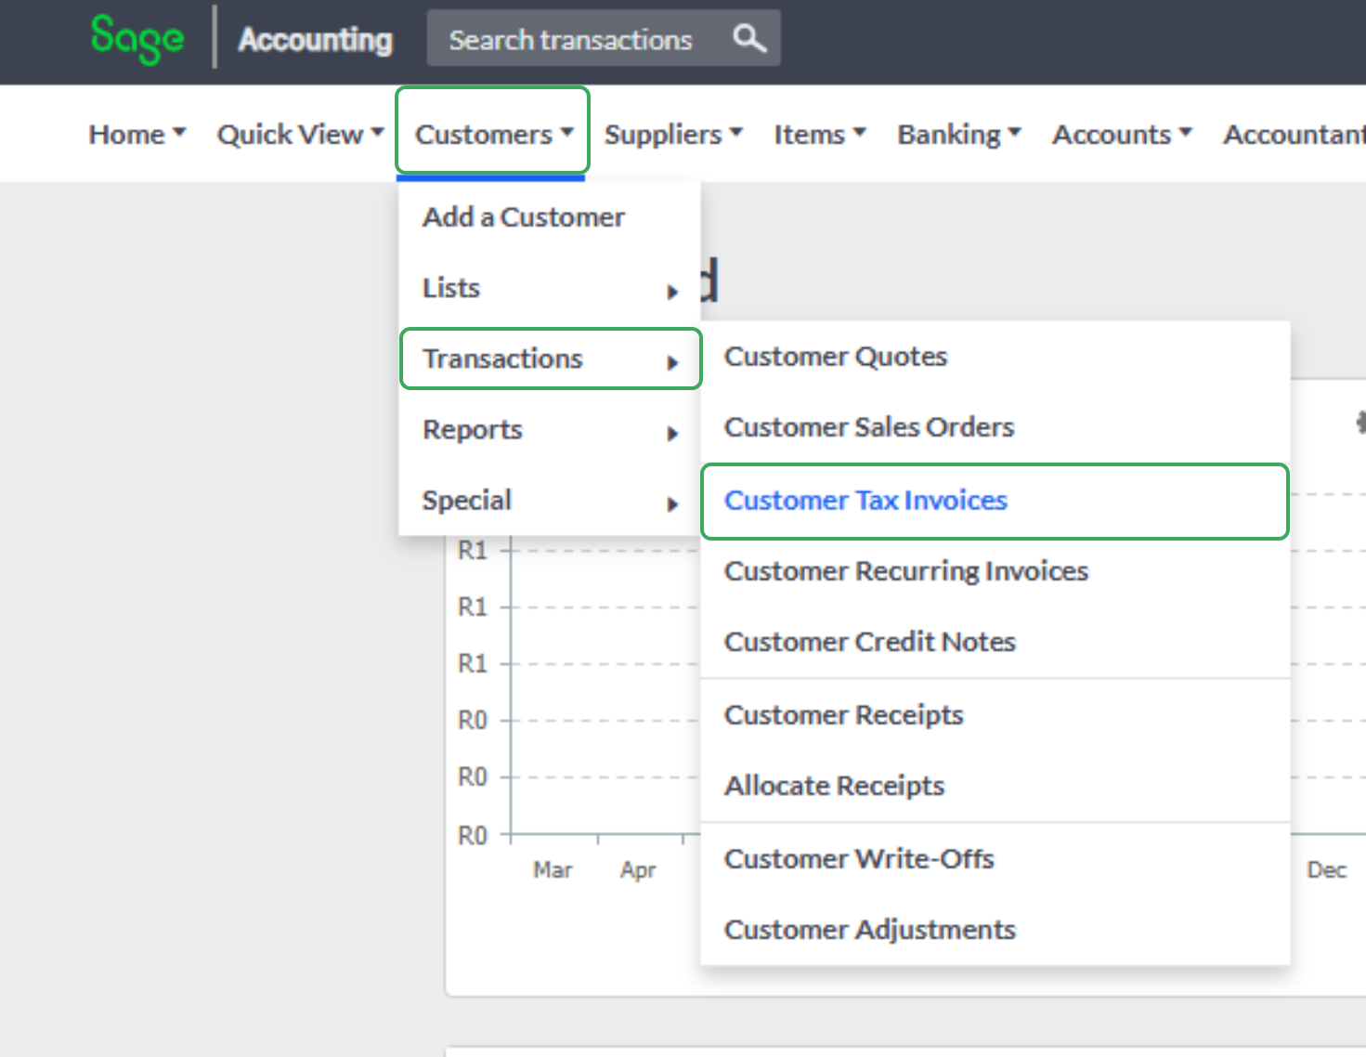Click the Search transactions field
The height and width of the screenshot is (1057, 1366).
[x=604, y=38]
